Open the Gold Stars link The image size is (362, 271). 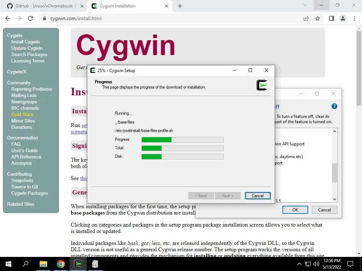(22, 114)
